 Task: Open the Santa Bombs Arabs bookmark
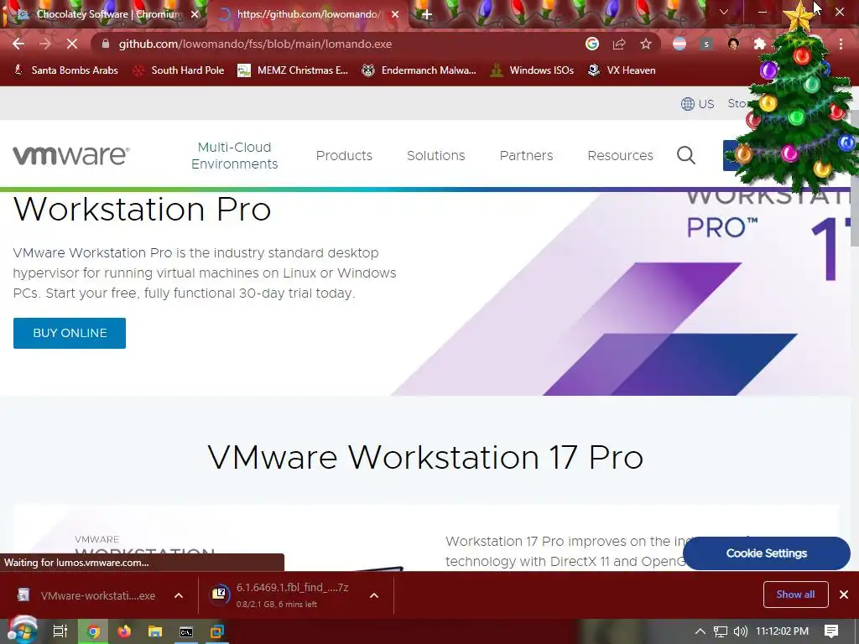coord(65,70)
